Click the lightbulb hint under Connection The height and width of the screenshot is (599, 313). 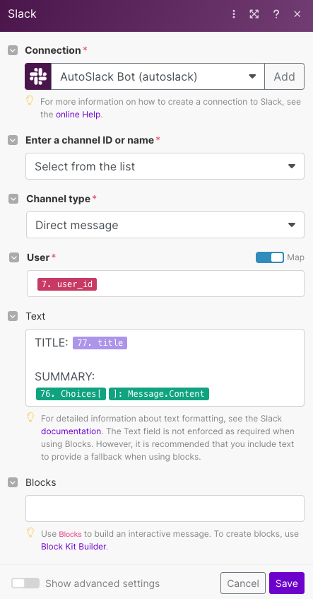tap(30, 101)
